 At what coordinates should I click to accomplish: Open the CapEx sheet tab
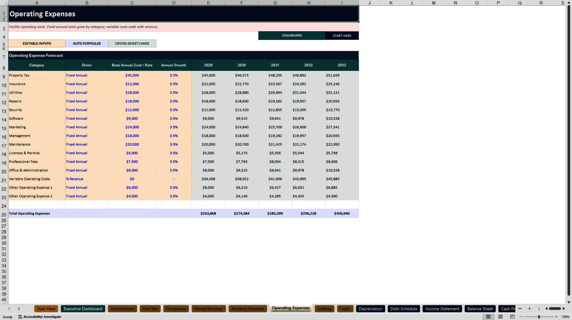[345, 309]
